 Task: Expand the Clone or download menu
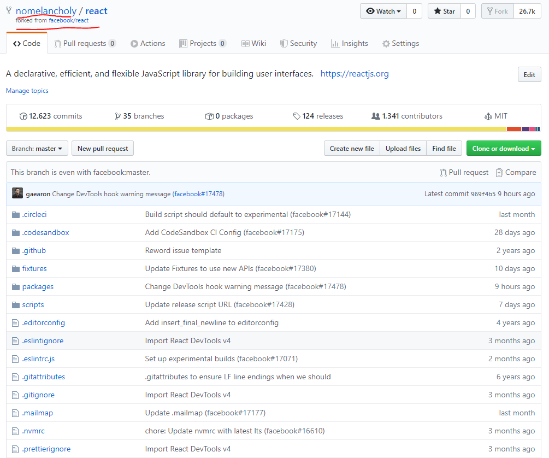pos(504,149)
